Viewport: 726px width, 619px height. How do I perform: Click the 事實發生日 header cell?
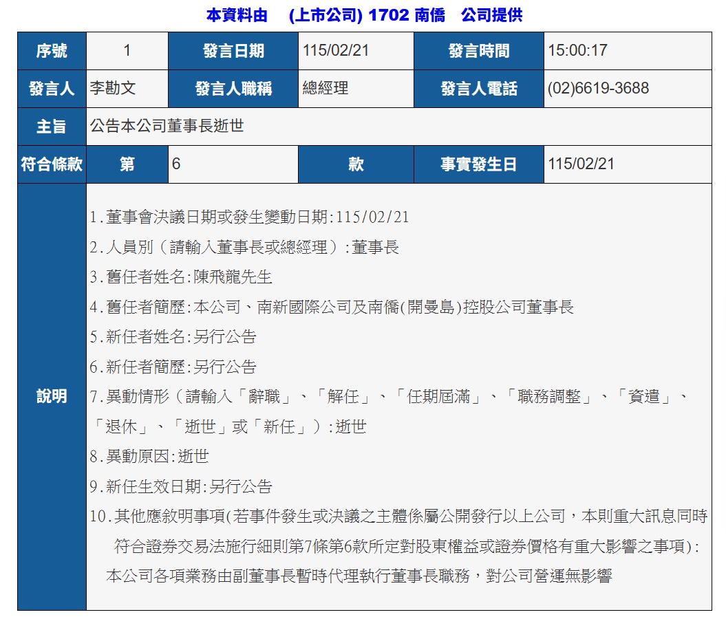click(478, 164)
